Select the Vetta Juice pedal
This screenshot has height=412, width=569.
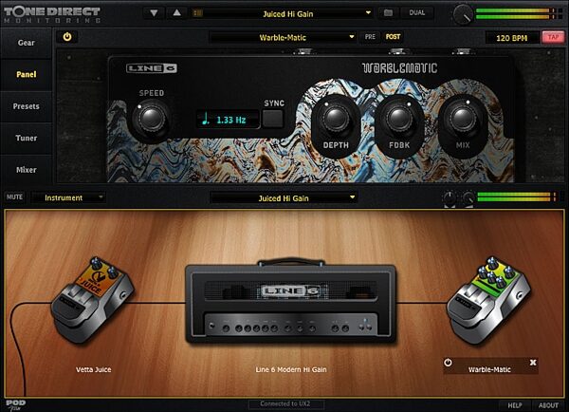(92, 300)
